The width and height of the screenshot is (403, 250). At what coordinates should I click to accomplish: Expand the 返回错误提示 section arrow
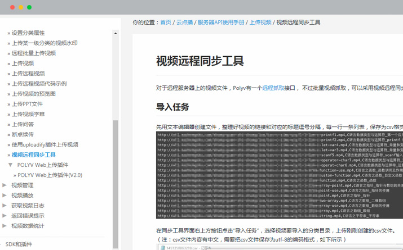[x=5, y=215]
